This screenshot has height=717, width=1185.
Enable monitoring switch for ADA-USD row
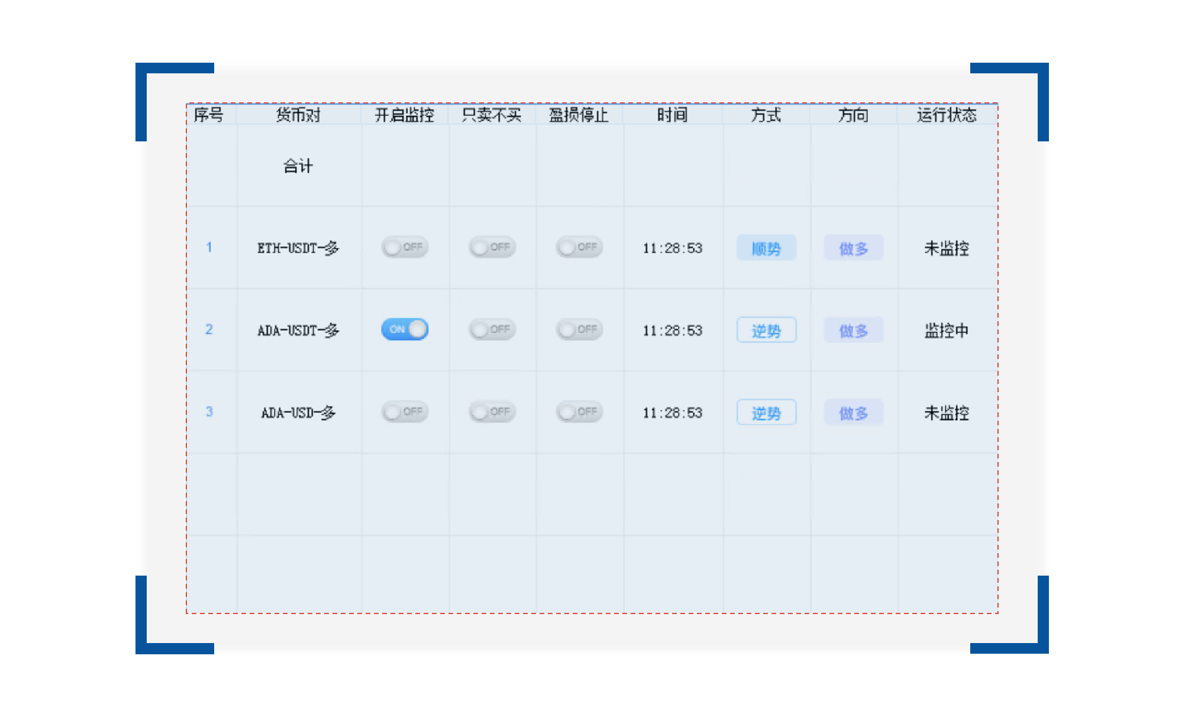point(405,412)
